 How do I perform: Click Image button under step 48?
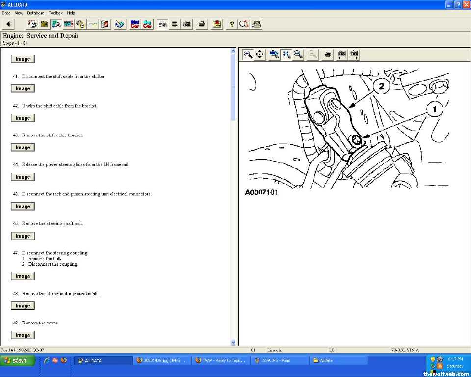(x=23, y=306)
